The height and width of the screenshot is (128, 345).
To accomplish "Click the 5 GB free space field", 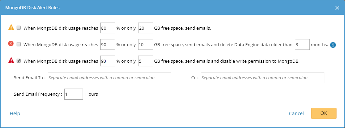I will pyautogui.click(x=146, y=61).
